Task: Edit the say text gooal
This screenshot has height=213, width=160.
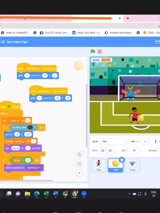Action: pos(15,148)
